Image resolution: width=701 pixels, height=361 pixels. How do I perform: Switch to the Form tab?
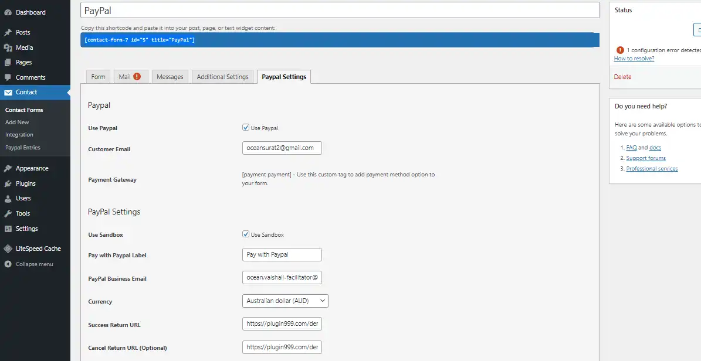[x=99, y=77]
